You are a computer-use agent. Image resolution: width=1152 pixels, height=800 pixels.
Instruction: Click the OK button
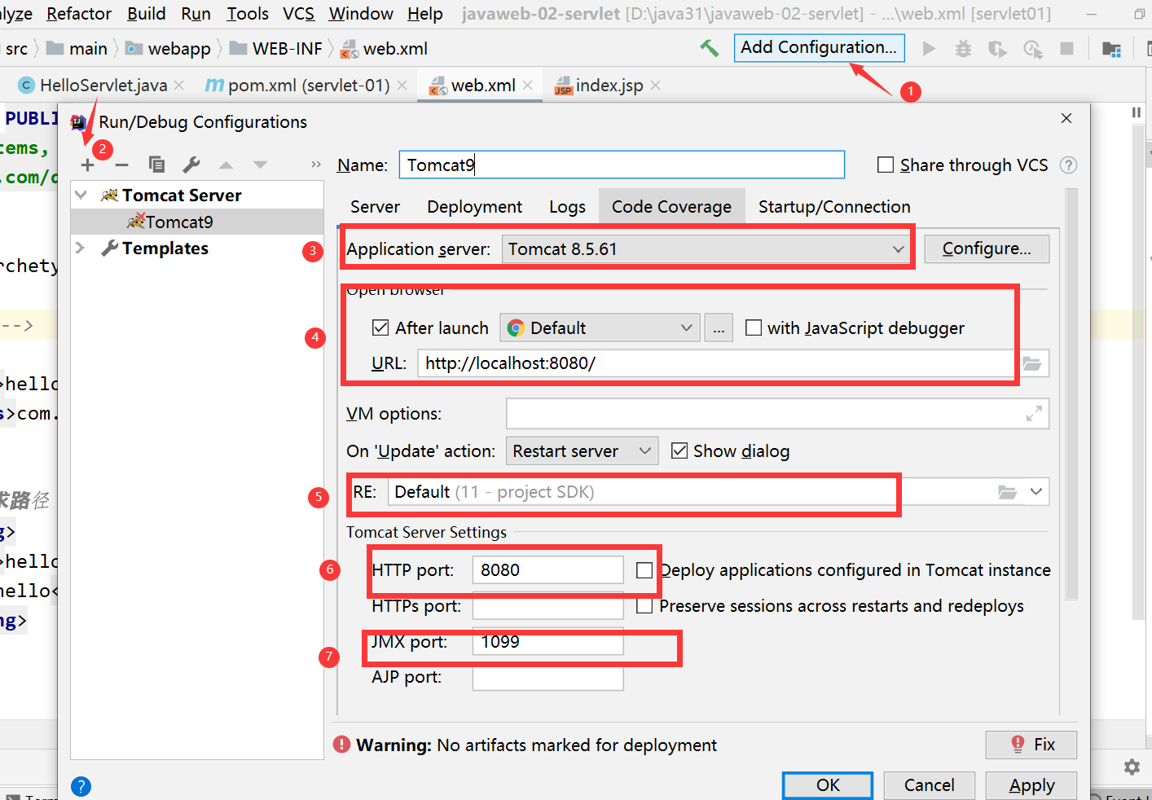click(x=828, y=785)
